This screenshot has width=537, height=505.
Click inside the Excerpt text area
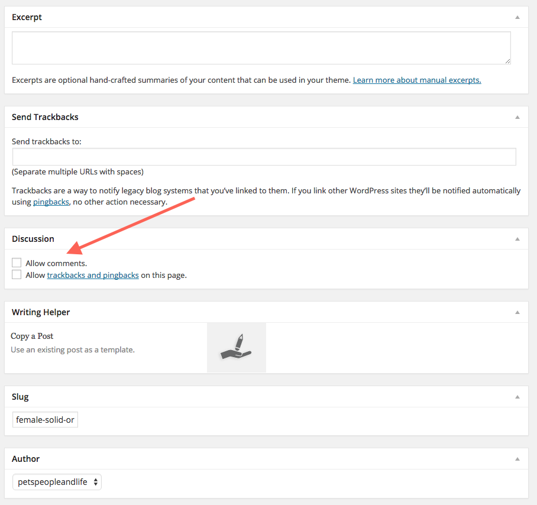coord(261,48)
